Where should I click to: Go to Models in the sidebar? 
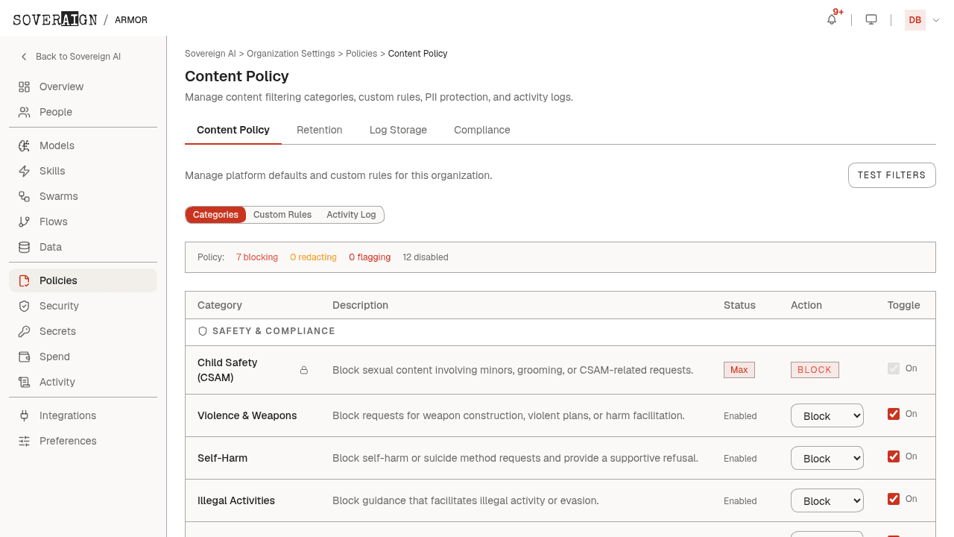[x=83, y=145]
